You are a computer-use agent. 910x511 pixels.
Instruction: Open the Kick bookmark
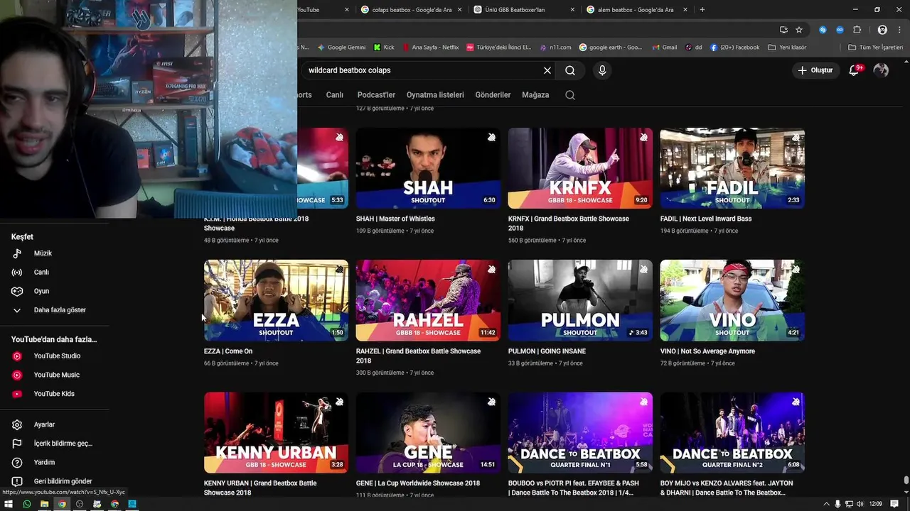pyautogui.click(x=383, y=48)
